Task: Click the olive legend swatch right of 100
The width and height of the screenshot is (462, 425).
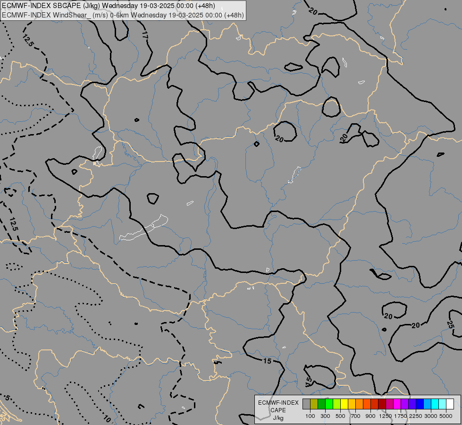Action: click(314, 404)
